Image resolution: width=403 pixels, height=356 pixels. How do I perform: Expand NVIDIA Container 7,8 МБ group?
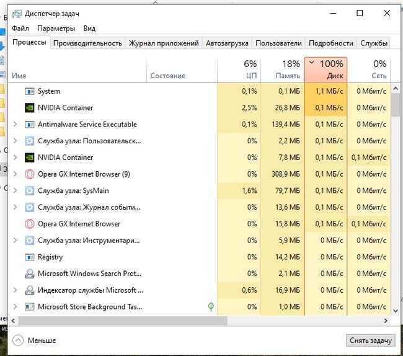[x=15, y=158]
